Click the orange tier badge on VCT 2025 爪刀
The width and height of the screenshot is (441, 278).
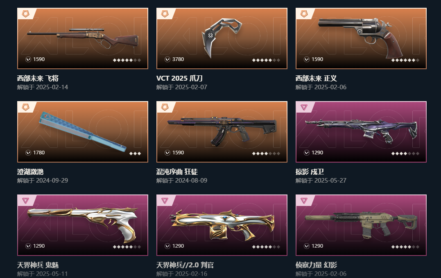pyautogui.click(x=165, y=14)
